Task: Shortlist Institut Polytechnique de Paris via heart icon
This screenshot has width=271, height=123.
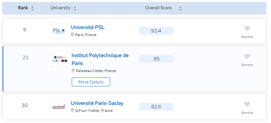Action: coord(247,57)
